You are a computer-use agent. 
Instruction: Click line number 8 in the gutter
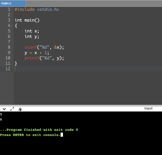click(9, 47)
